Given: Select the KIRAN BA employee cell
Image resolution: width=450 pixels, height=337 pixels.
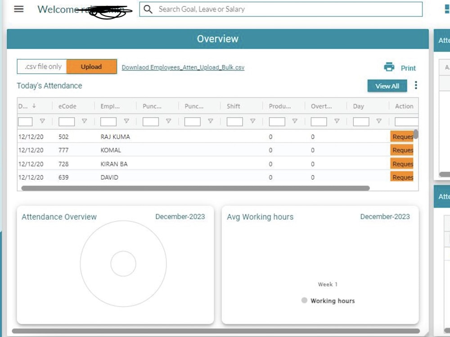Looking at the screenshot, I should 114,164.
